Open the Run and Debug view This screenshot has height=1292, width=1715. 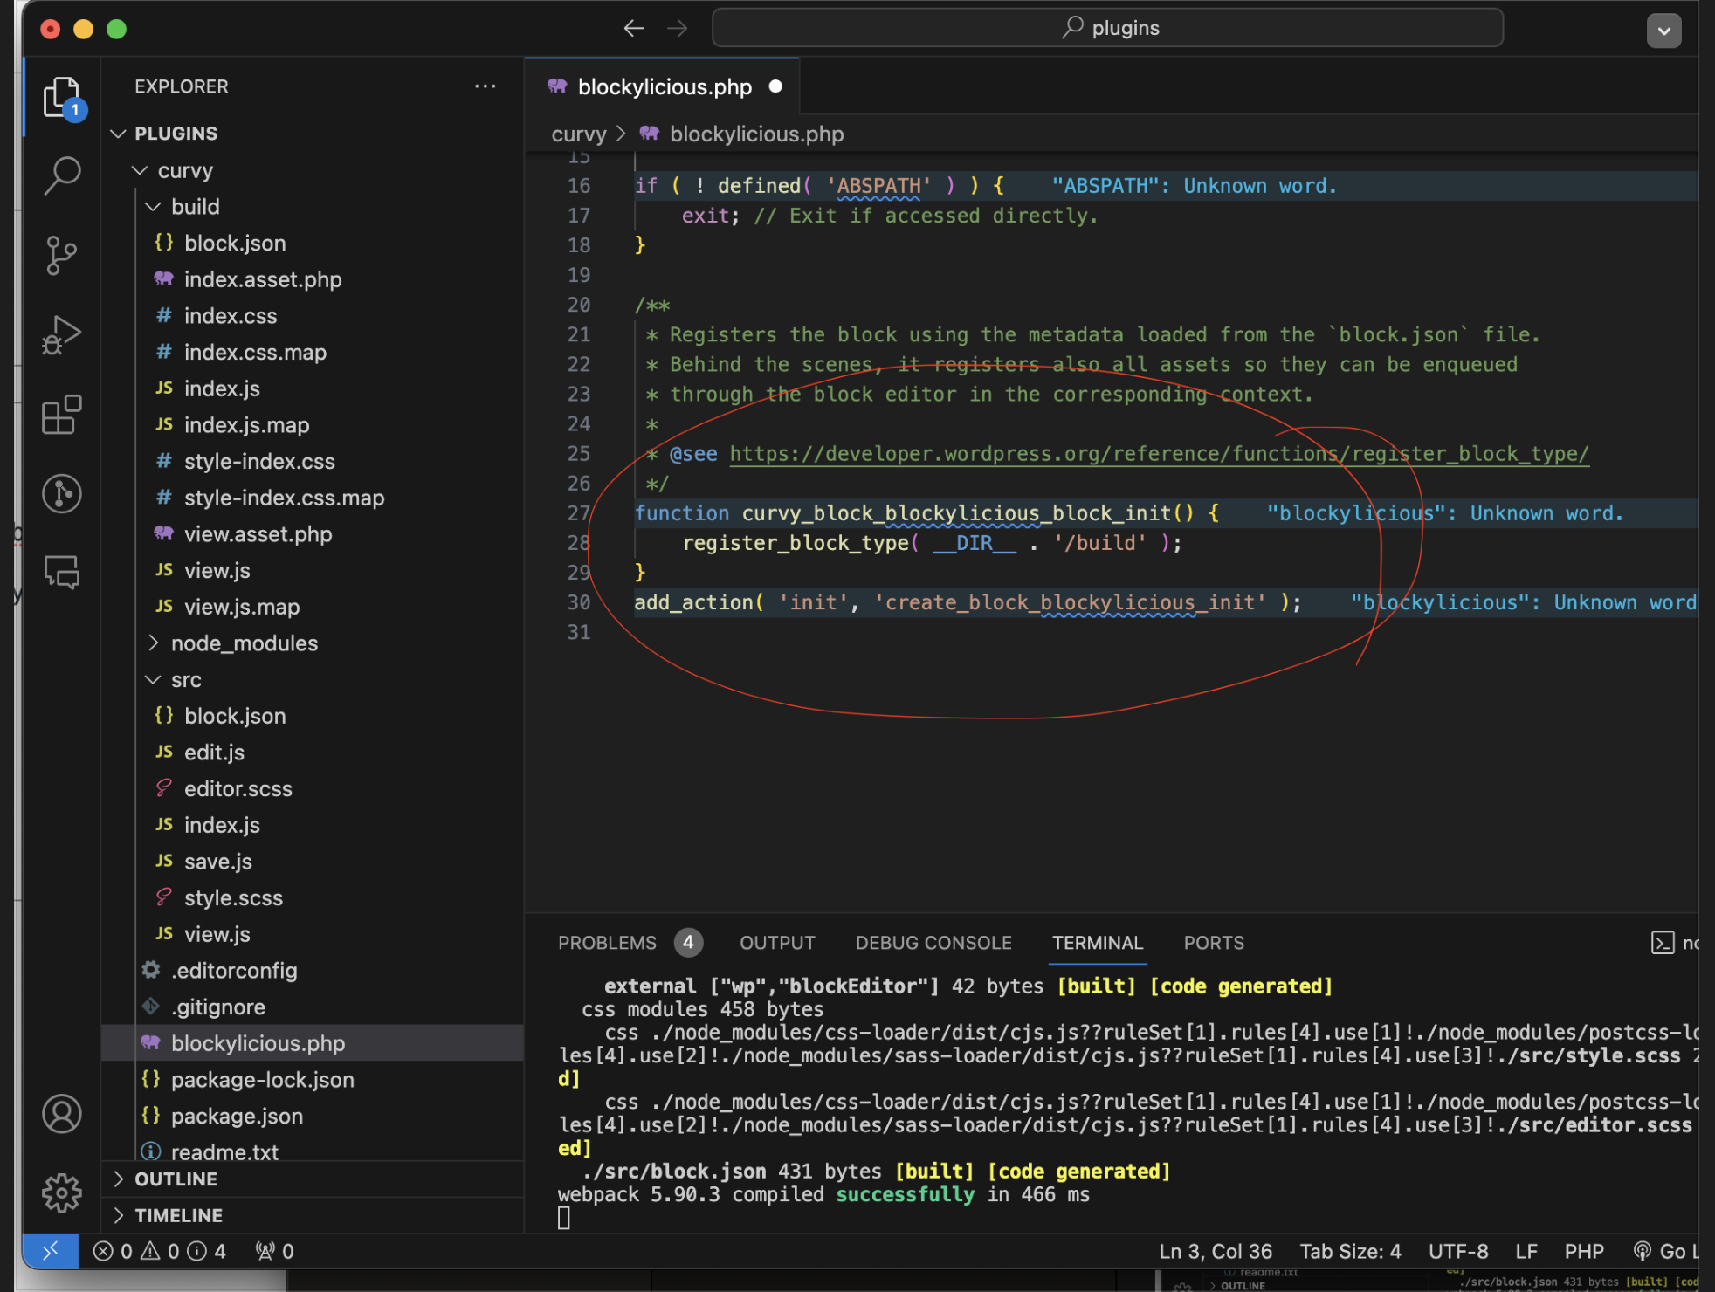[61, 335]
